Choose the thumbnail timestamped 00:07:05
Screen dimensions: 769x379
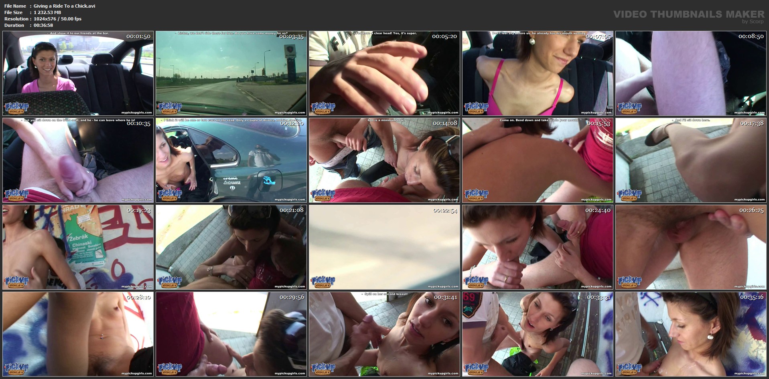tap(538, 73)
